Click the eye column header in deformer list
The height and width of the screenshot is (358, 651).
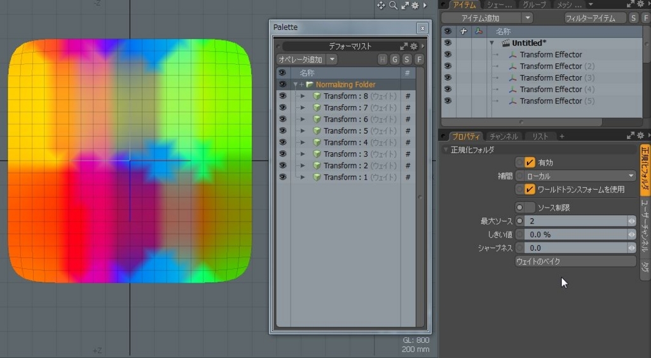point(282,73)
